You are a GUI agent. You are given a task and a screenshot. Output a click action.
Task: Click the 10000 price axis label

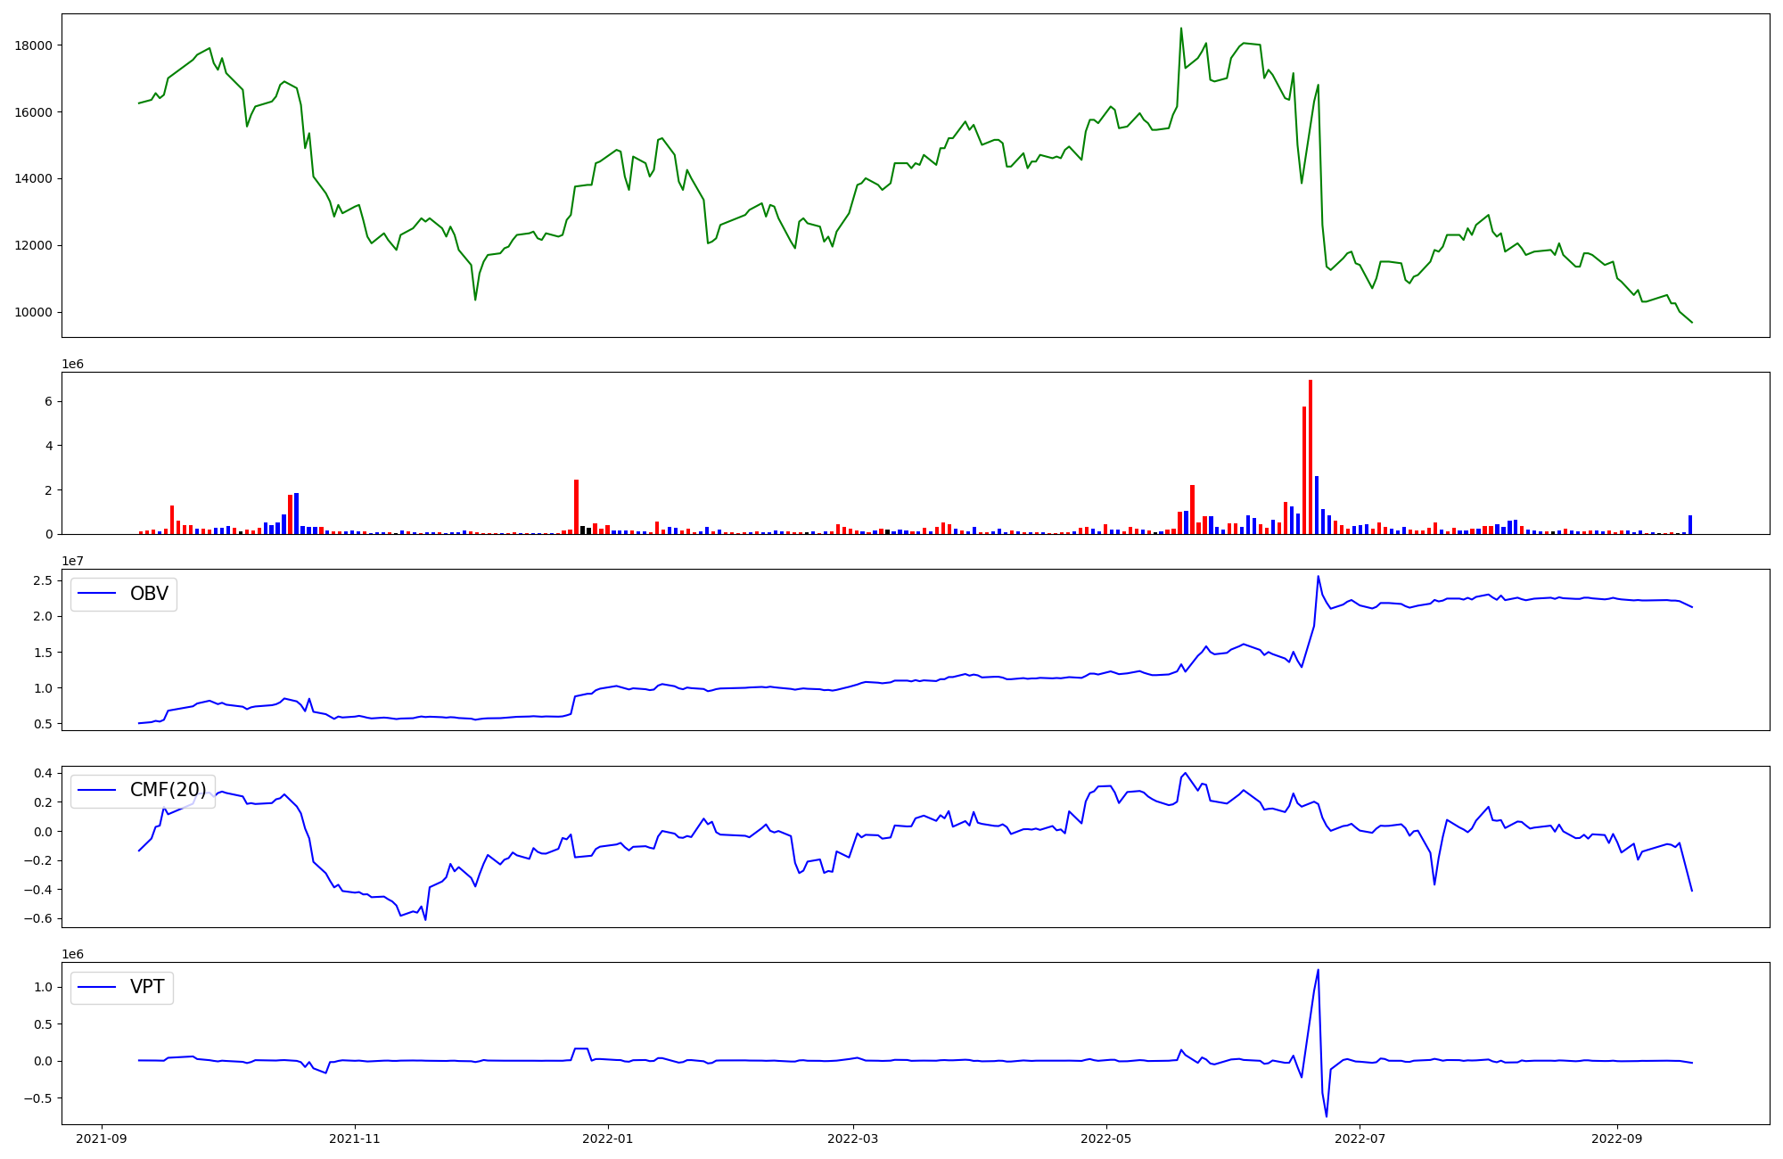[34, 312]
